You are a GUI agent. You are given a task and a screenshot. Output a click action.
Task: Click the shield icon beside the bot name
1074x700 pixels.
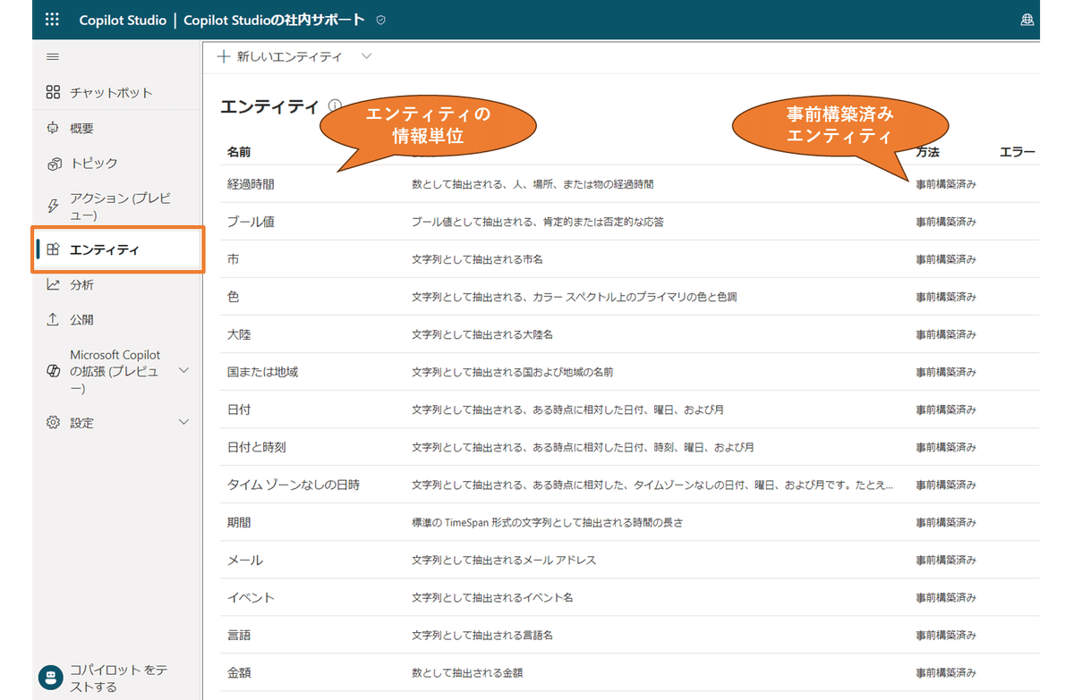click(381, 20)
